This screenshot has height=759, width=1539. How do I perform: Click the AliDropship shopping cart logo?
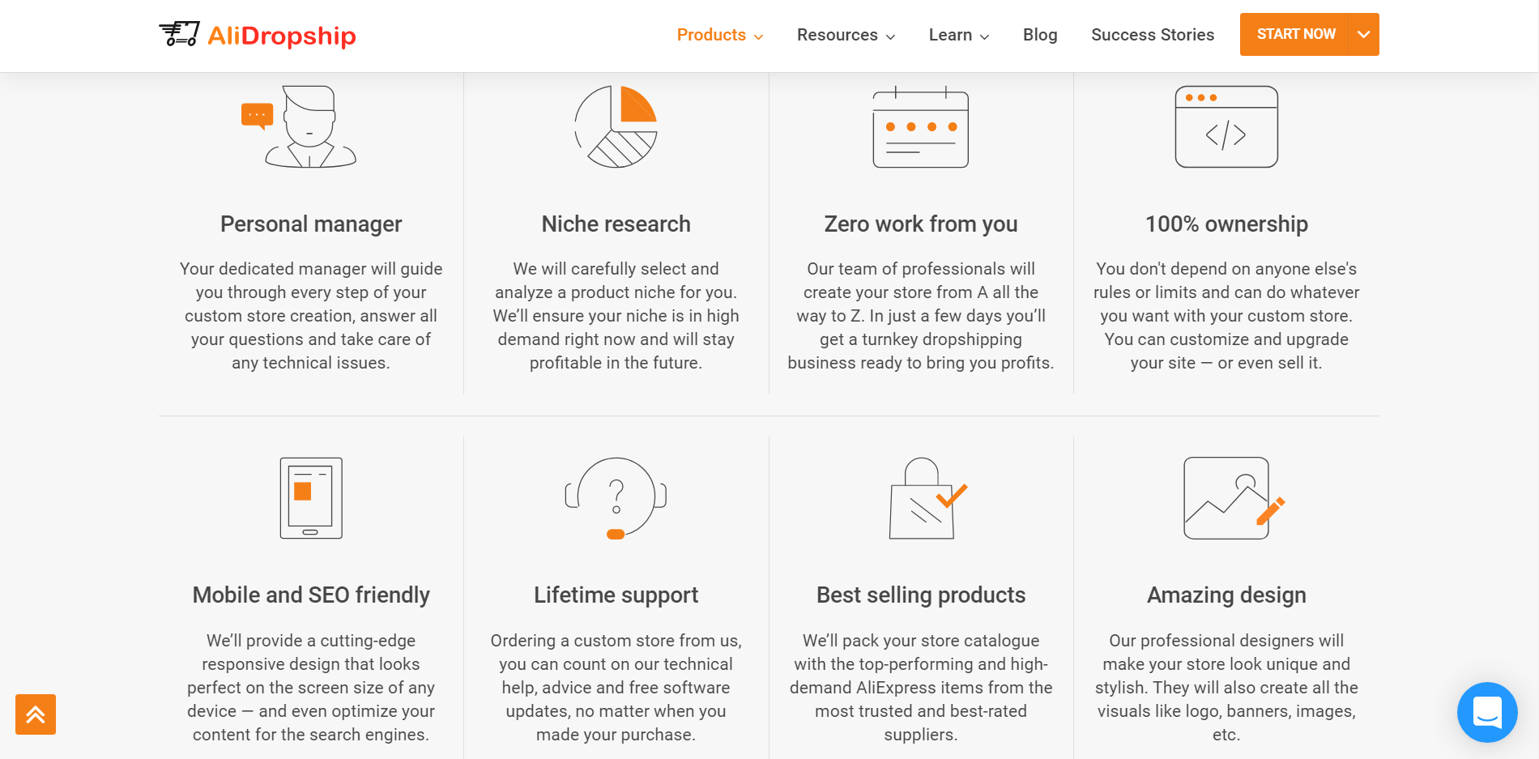(179, 34)
